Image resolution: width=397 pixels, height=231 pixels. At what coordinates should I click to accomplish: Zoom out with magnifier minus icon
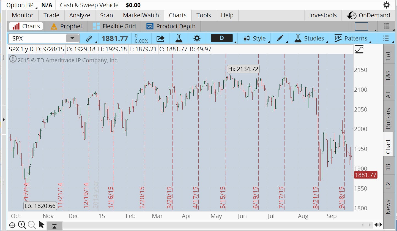(32, 225)
